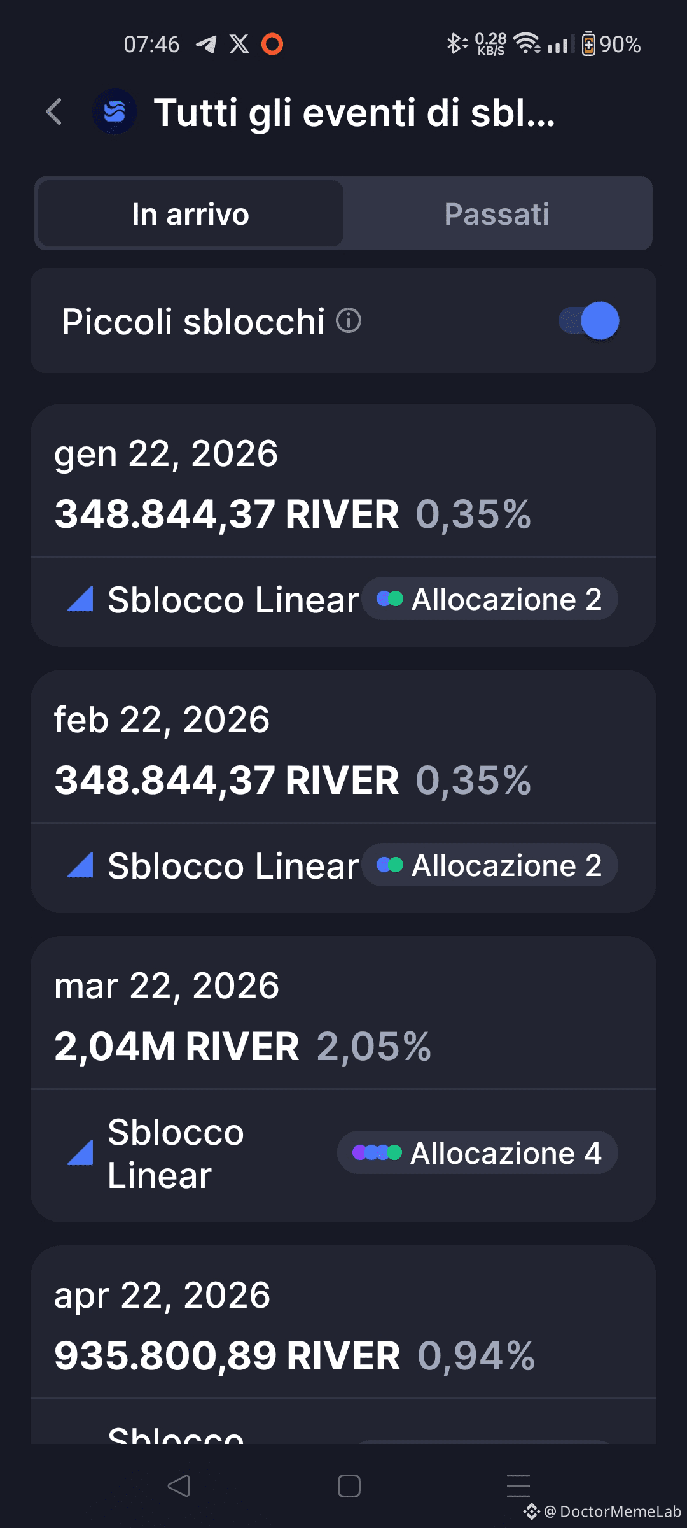This screenshot has width=687, height=1528.
Task: Tap the Telegram notification icon
Action: coord(206,44)
